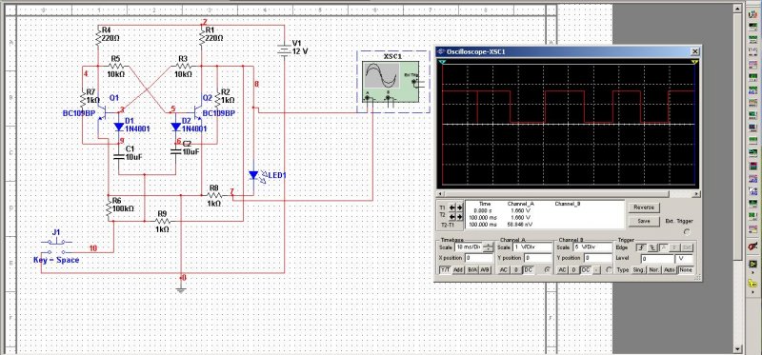The width and height of the screenshot is (762, 355).
Task: Open Channel A Scale V/Div field
Action: click(x=531, y=247)
